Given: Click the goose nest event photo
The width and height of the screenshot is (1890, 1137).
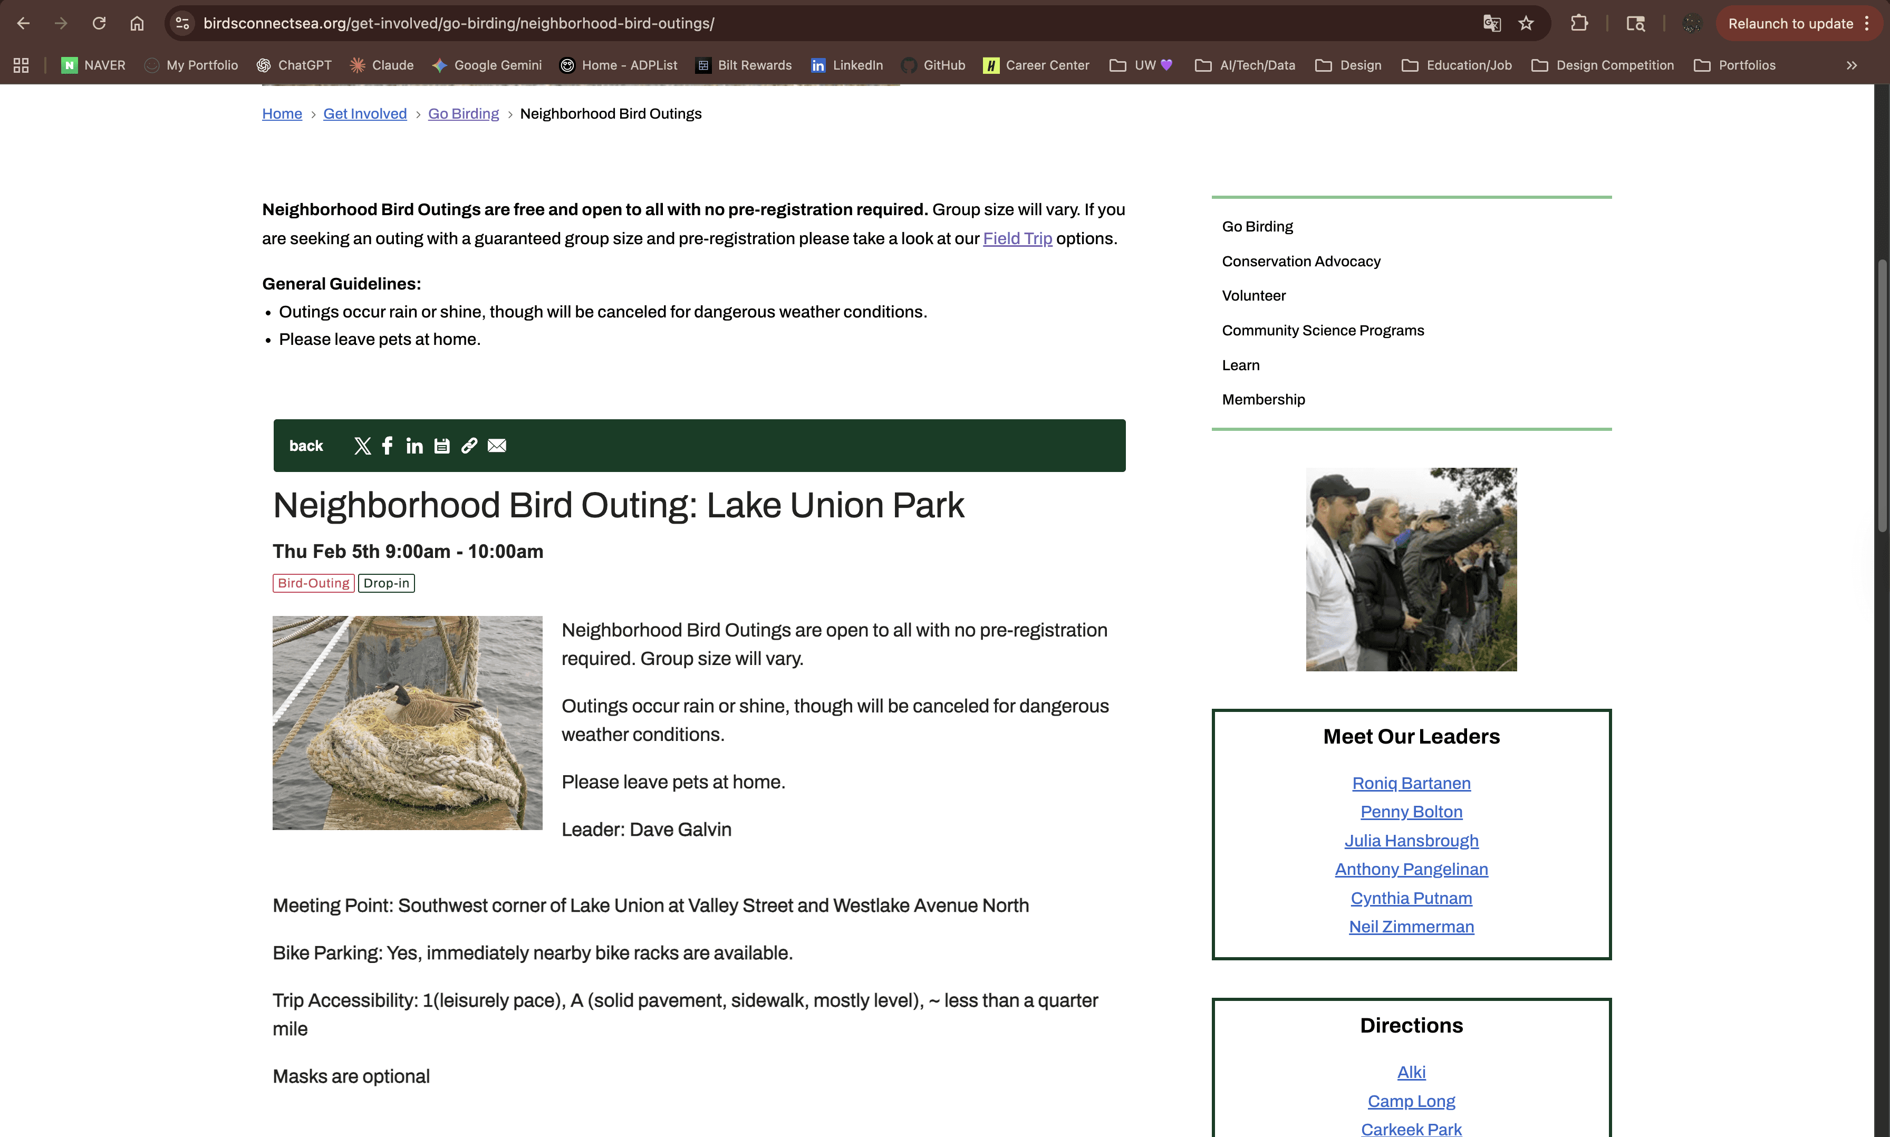Looking at the screenshot, I should point(408,722).
